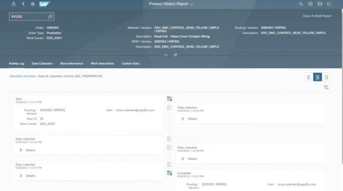Click the timeline icon for 7:13:38 PM data collected

(x=170, y=148)
